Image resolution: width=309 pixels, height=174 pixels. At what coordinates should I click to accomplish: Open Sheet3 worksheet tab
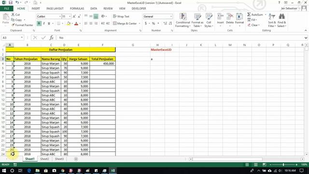point(59,159)
